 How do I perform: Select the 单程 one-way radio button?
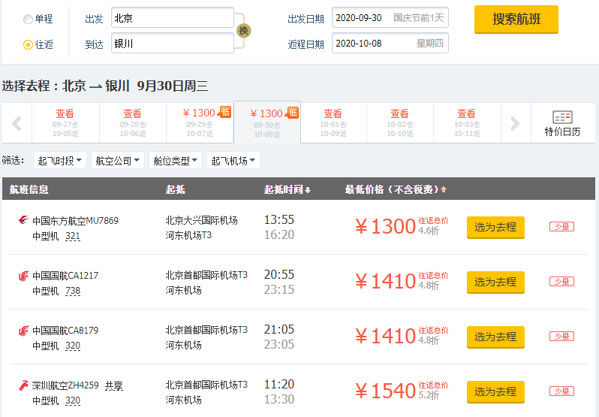28,19
